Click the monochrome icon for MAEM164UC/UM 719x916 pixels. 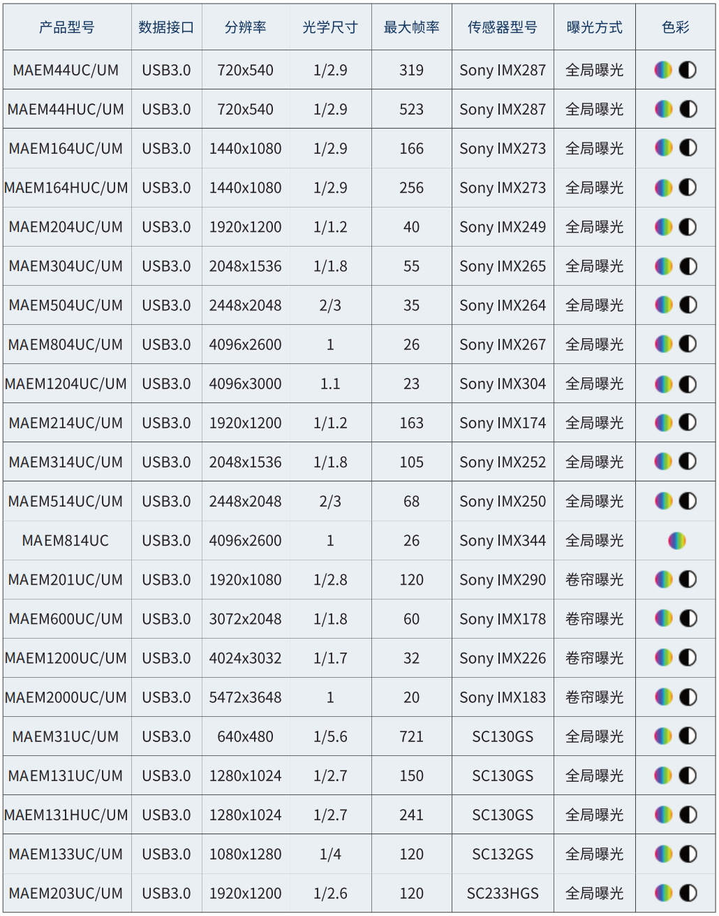[x=688, y=148]
